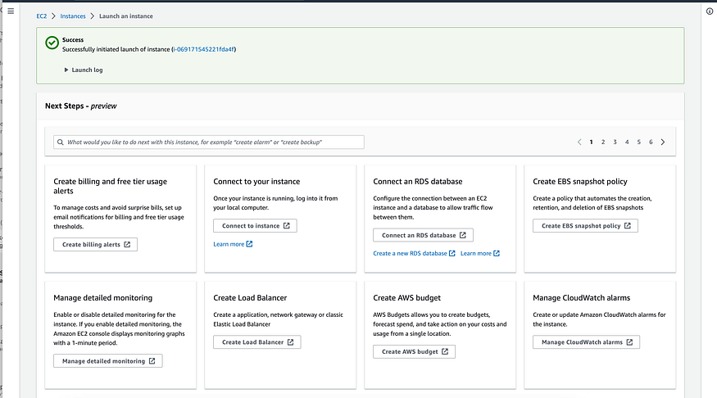The width and height of the screenshot is (717, 398).
Task: Click external link icon beside first Learn more
Action: pyautogui.click(x=249, y=244)
